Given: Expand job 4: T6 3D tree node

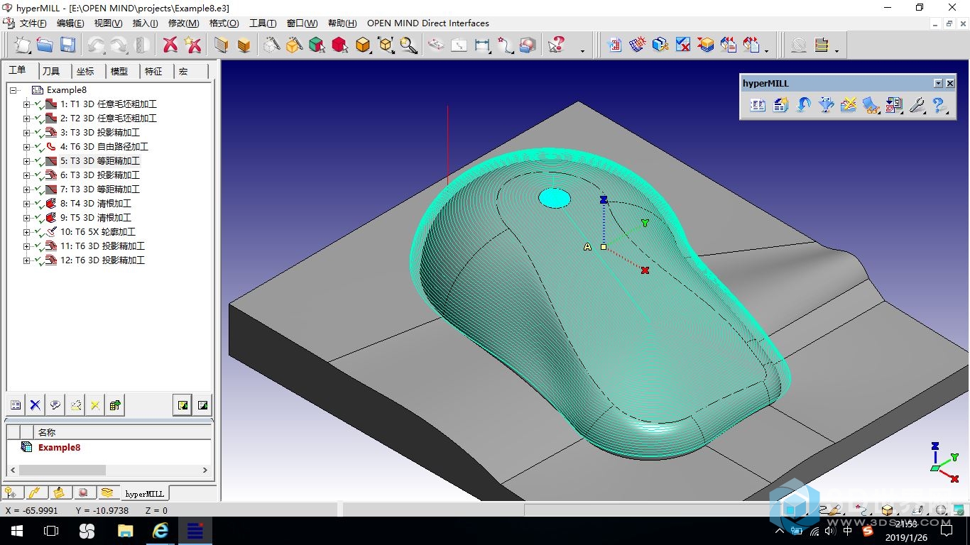Looking at the screenshot, I should click(27, 147).
